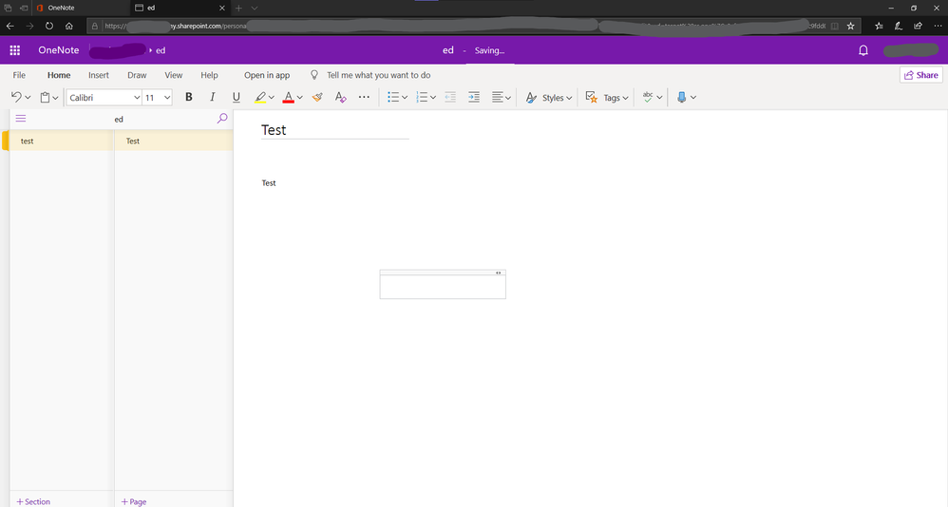Viewport: 948px width, 507px height.
Task: Click the Undo arrow icon
Action: coord(16,97)
